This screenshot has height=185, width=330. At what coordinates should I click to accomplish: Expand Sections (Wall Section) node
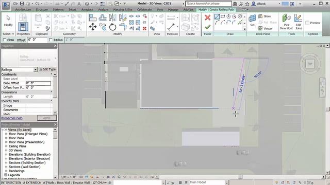pos(6,167)
